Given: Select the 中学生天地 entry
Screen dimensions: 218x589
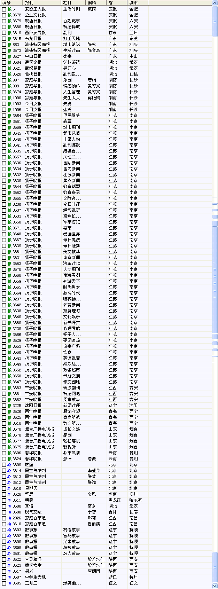Looking at the screenshot, I should [x=35, y=577].
